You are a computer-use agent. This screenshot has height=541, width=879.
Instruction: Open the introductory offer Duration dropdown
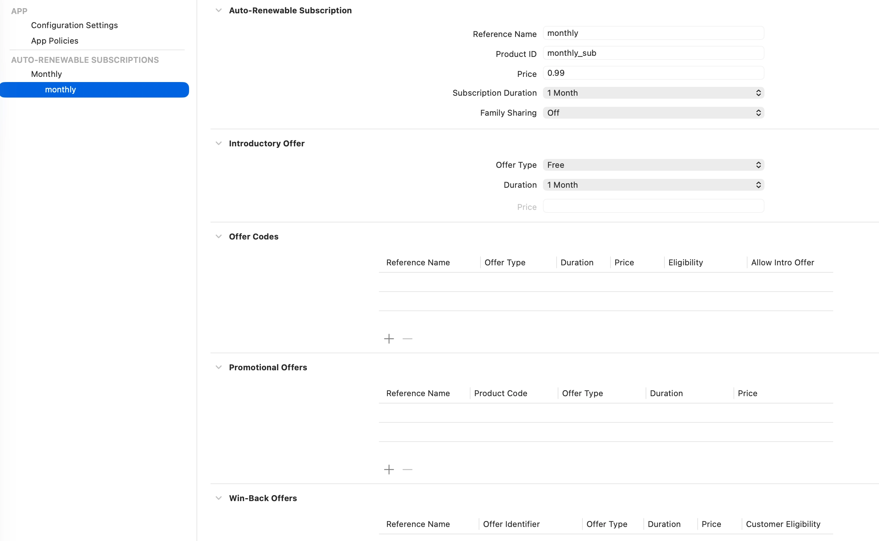[653, 185]
